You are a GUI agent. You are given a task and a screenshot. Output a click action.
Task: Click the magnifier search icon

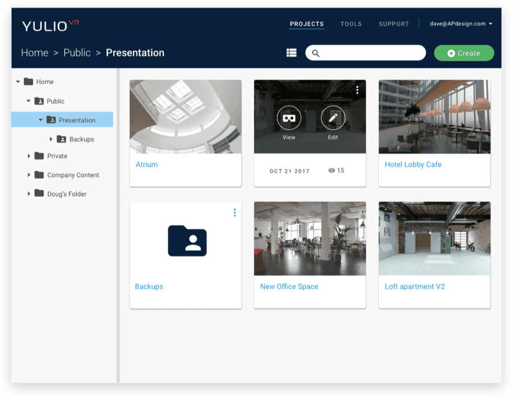(315, 53)
